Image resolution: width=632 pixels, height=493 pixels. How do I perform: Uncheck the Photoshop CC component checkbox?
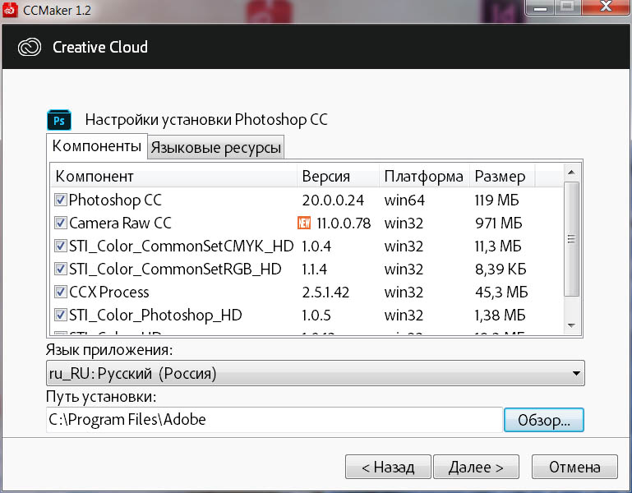click(x=60, y=200)
